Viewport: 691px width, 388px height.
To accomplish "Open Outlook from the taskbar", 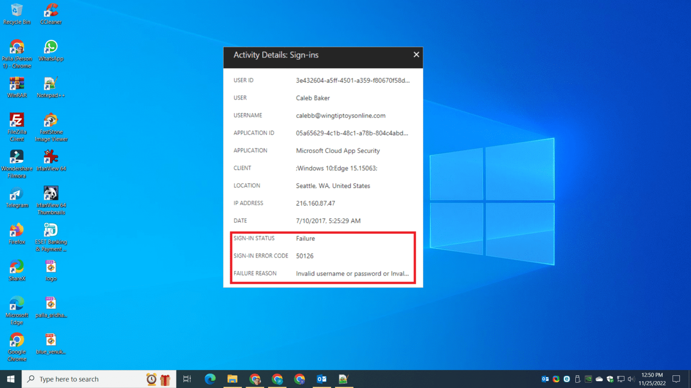I will (322, 379).
